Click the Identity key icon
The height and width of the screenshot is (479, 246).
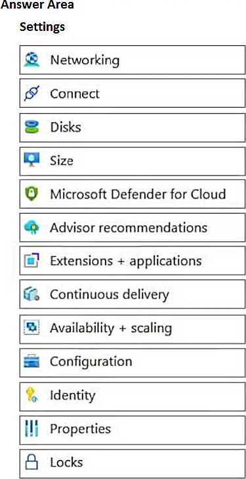(32, 396)
